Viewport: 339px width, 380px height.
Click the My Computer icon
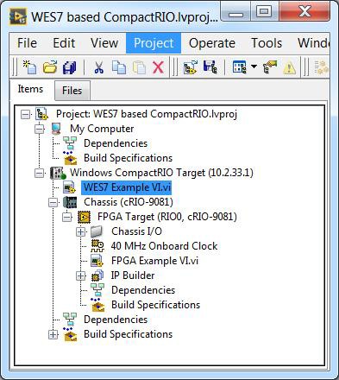[x=56, y=129]
